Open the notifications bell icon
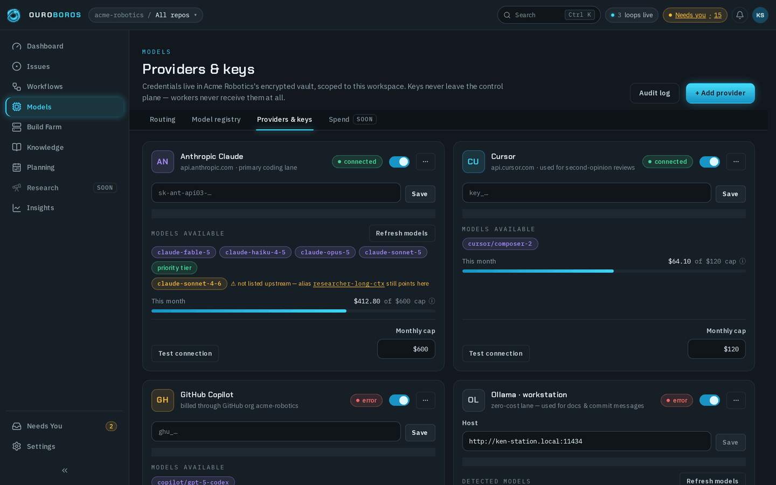Image resolution: width=776 pixels, height=485 pixels. [740, 15]
